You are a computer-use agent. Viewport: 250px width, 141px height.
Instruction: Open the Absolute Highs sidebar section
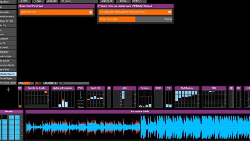[x=8, y=56]
